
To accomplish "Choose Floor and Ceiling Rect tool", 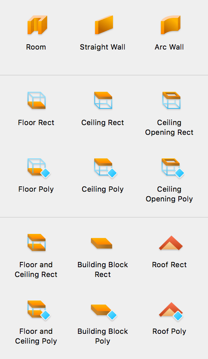I will pyautogui.click(x=37, y=242).
